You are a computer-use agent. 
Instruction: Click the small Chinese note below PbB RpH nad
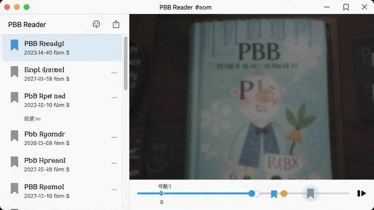click(x=34, y=118)
